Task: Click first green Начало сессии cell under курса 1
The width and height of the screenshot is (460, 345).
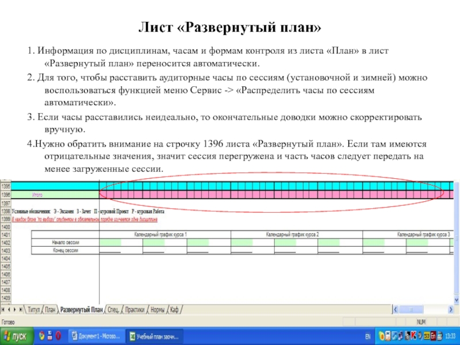Action: click(x=110, y=242)
